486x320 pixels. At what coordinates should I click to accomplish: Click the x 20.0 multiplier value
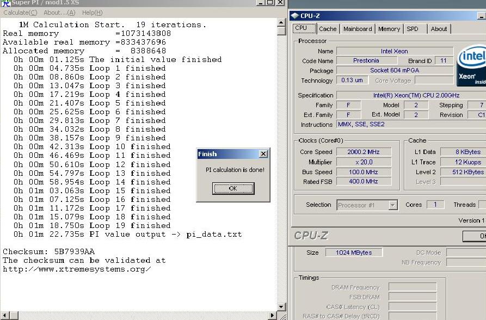(x=364, y=162)
